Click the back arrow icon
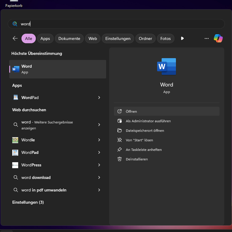232x232 pixels. coord(15,38)
